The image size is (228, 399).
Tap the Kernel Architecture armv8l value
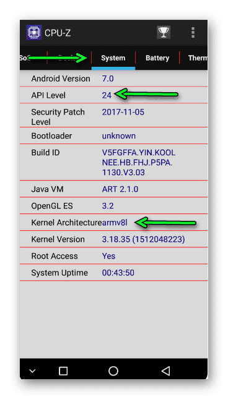tap(115, 223)
